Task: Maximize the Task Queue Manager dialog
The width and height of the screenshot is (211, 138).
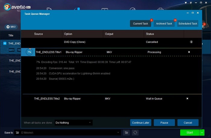Action: point(193,13)
